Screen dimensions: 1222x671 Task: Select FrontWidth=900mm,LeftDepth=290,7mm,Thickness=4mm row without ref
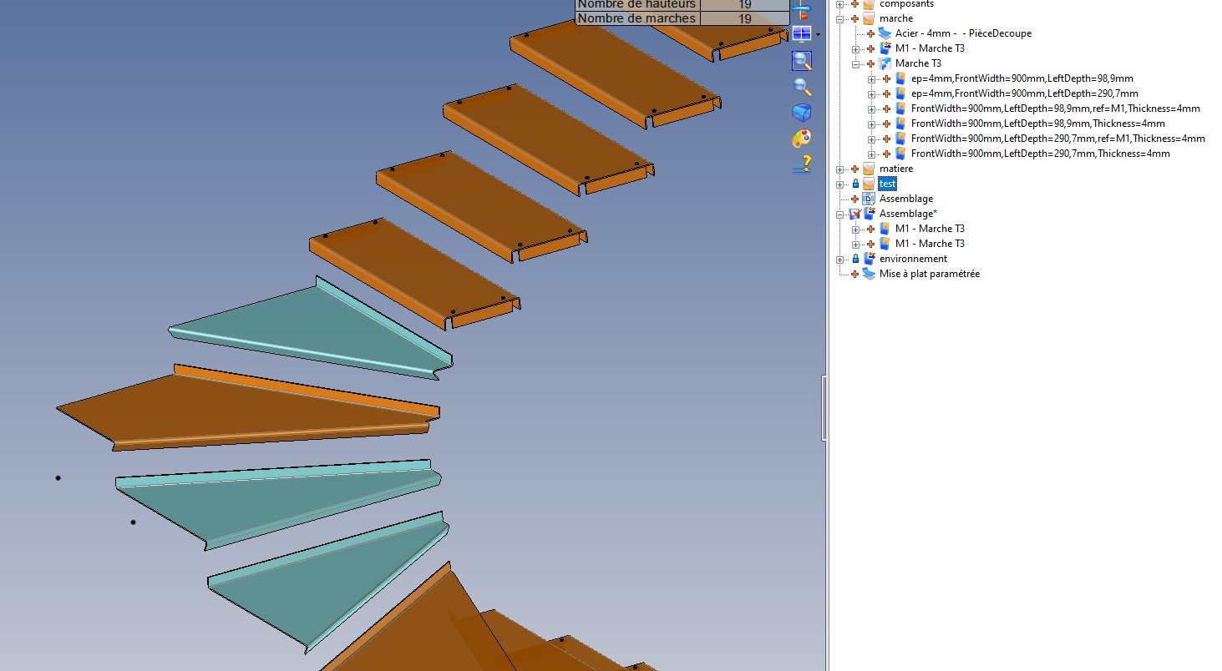pyautogui.click(x=1040, y=154)
